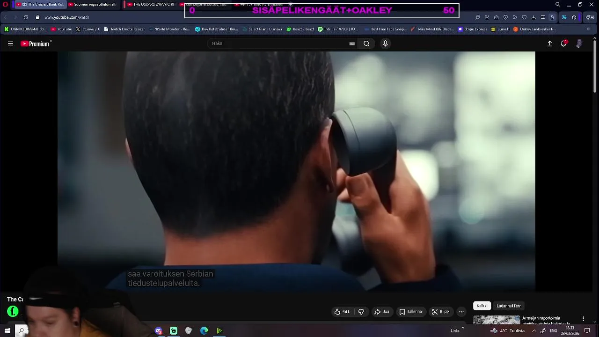The image size is (599, 337).
Task: Open Opera profile account icon
Action: (552, 17)
